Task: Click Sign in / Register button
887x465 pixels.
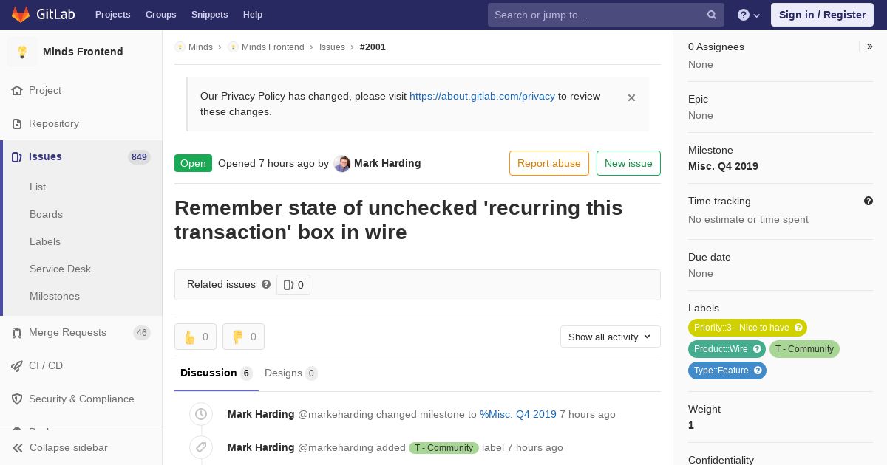Action: [822, 15]
